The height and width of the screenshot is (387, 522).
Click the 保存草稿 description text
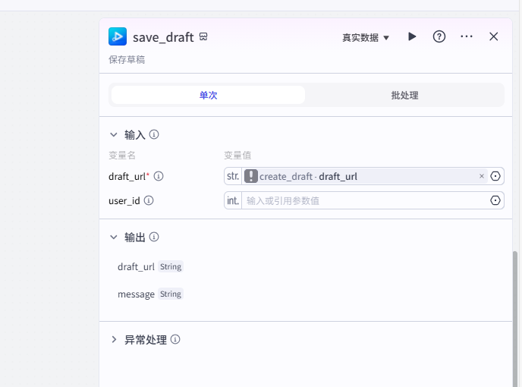[127, 60]
